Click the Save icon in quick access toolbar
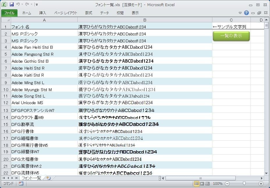 tap(12, 5)
